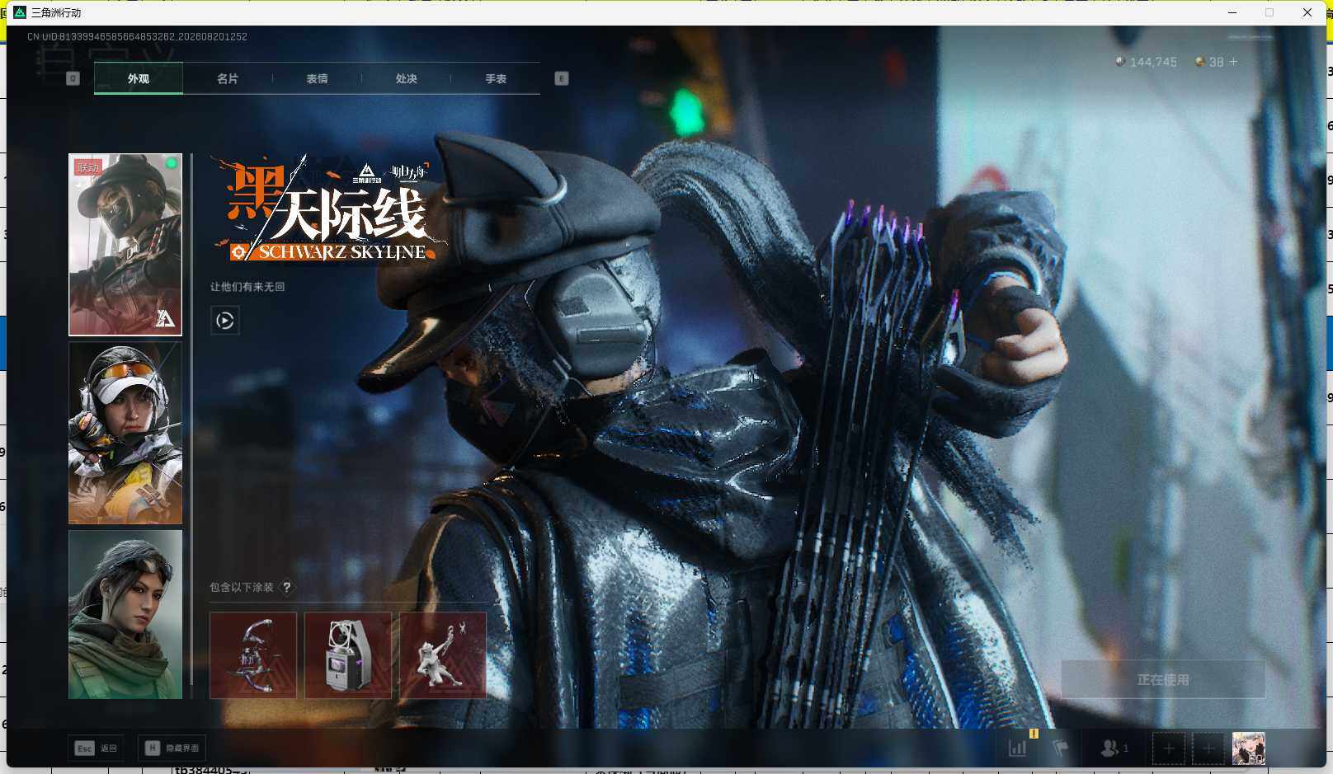
Task: Click the gold currency icon beside 38
Action: pos(1199,62)
